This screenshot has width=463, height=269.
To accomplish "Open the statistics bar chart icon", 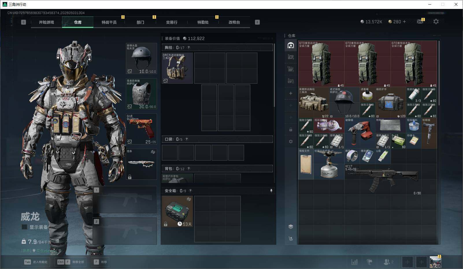I will (x=354, y=262).
